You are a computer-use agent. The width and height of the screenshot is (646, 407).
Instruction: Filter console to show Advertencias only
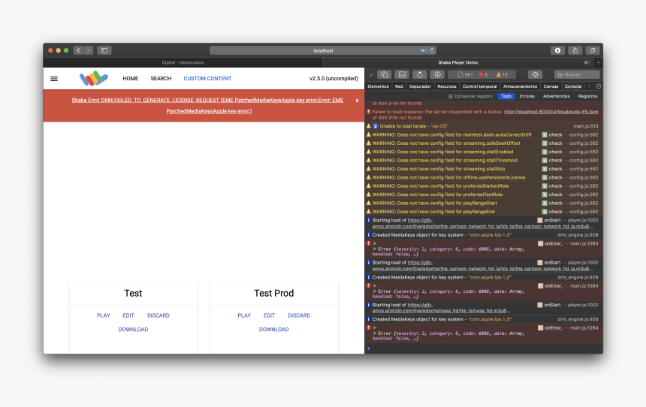pyautogui.click(x=556, y=96)
